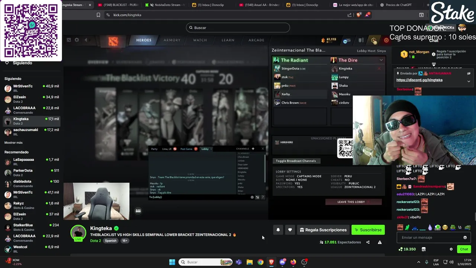
Task: Open OBS Studio from the taskbar
Action: tap(304, 262)
